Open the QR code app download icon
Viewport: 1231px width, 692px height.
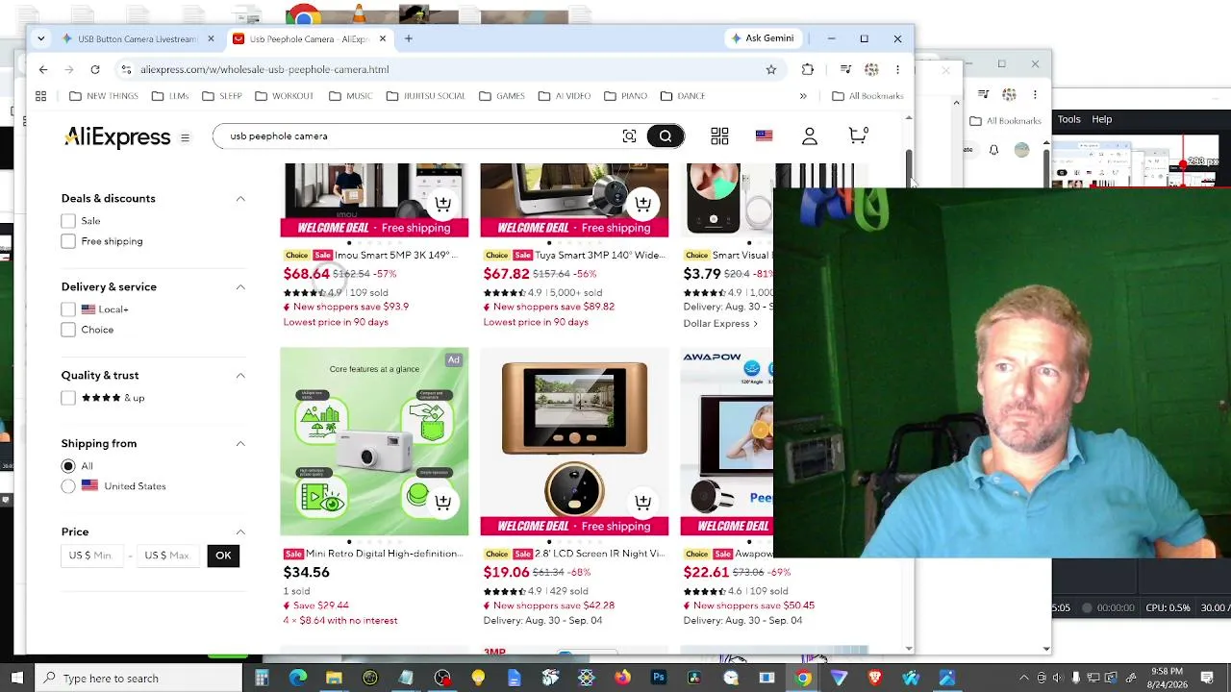(719, 136)
